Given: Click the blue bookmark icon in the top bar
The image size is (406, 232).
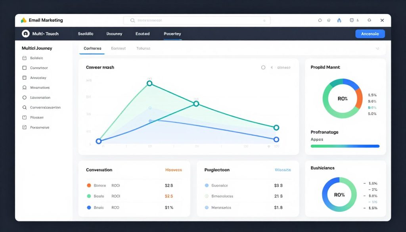Looking at the screenshot, I should click(339, 20).
